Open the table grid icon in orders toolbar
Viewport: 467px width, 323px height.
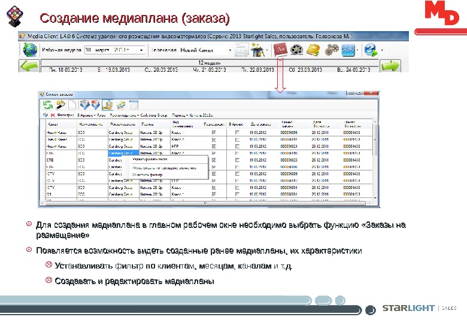[x=134, y=105]
